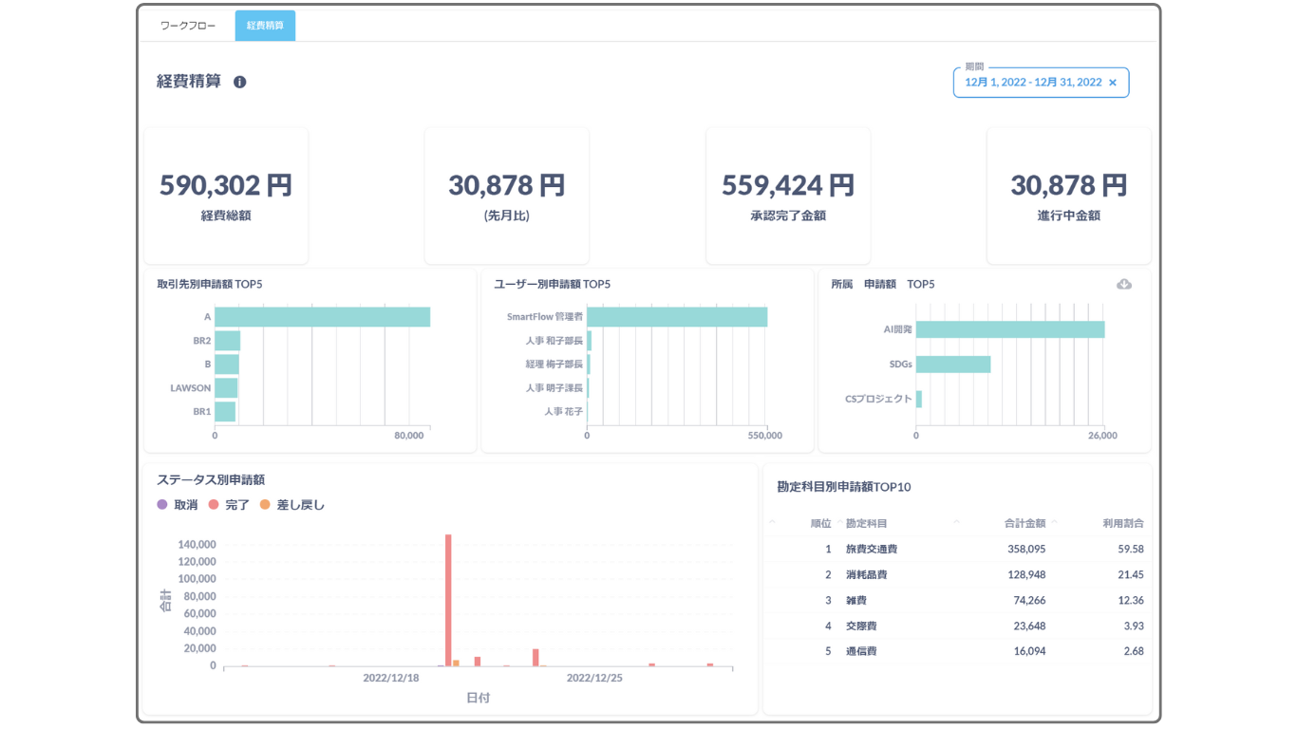Screen dimensions: 1297x729
Task: Click the 2022/12/18 date axis label
Action: coord(391,678)
